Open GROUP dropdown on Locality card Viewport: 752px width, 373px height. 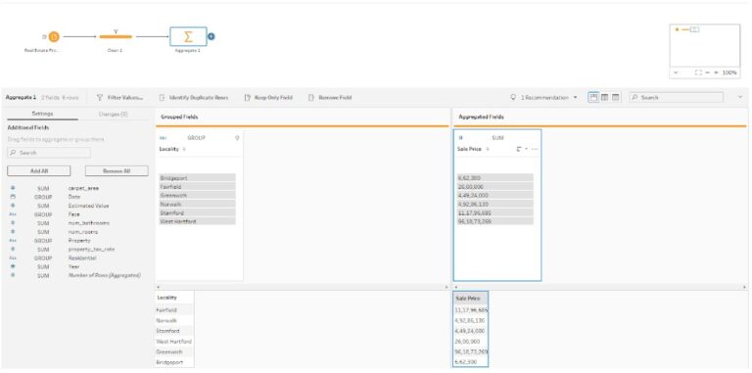(x=196, y=138)
